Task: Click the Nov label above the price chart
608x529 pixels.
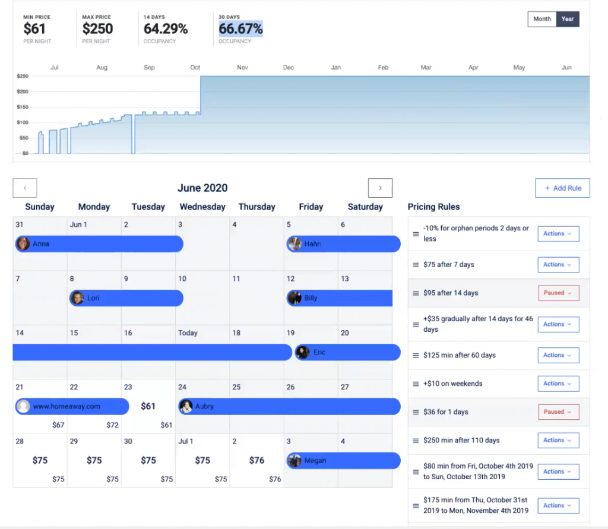Action: pos(242,67)
